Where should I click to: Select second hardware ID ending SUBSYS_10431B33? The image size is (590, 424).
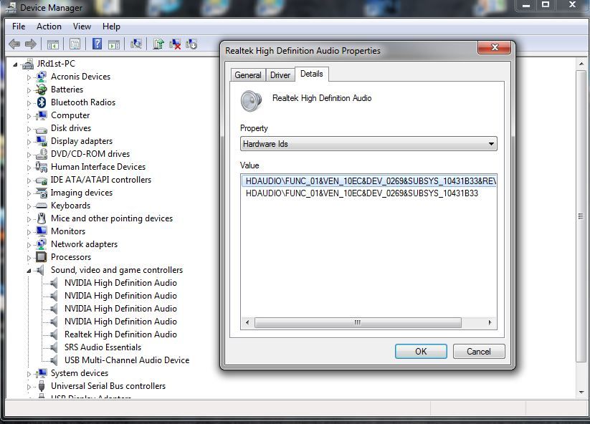coord(361,193)
